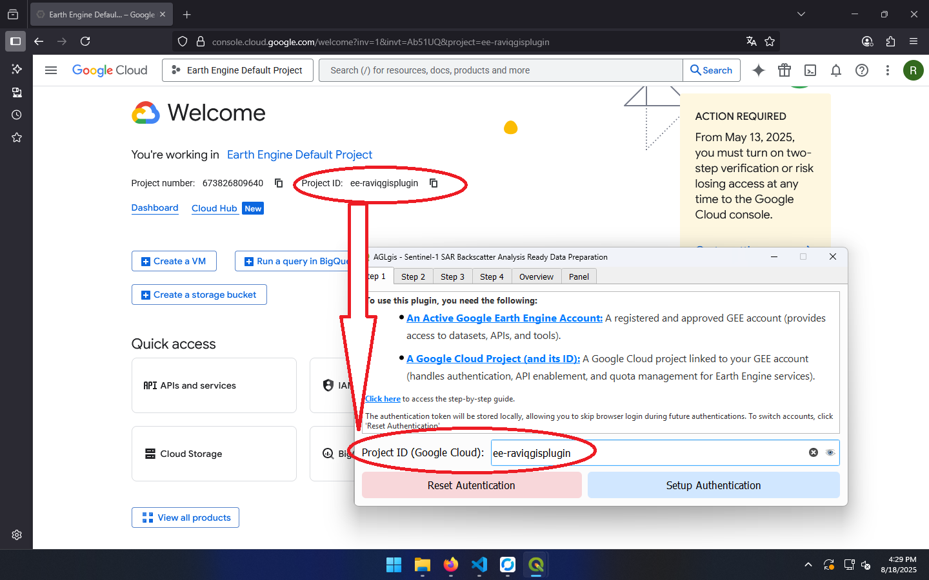Open An Active Google Earth Engine Account link

point(504,318)
